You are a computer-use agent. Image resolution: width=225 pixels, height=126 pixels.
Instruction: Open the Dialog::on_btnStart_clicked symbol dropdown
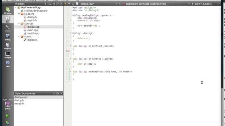point(189,4)
